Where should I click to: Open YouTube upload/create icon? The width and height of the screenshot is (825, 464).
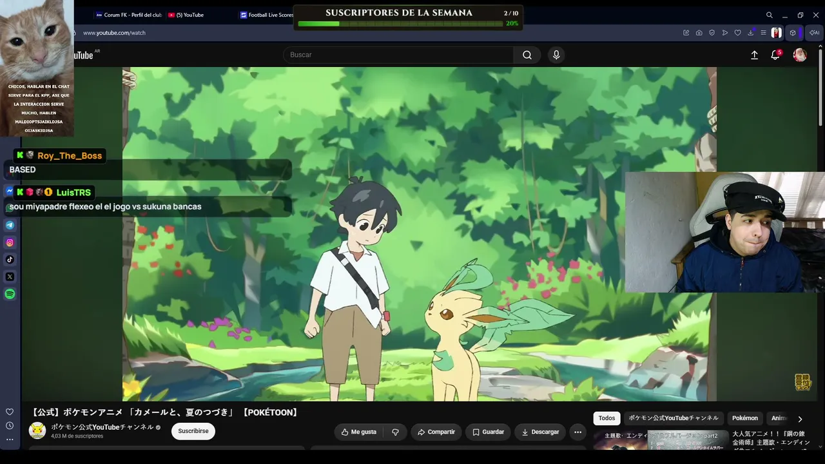tap(754, 55)
